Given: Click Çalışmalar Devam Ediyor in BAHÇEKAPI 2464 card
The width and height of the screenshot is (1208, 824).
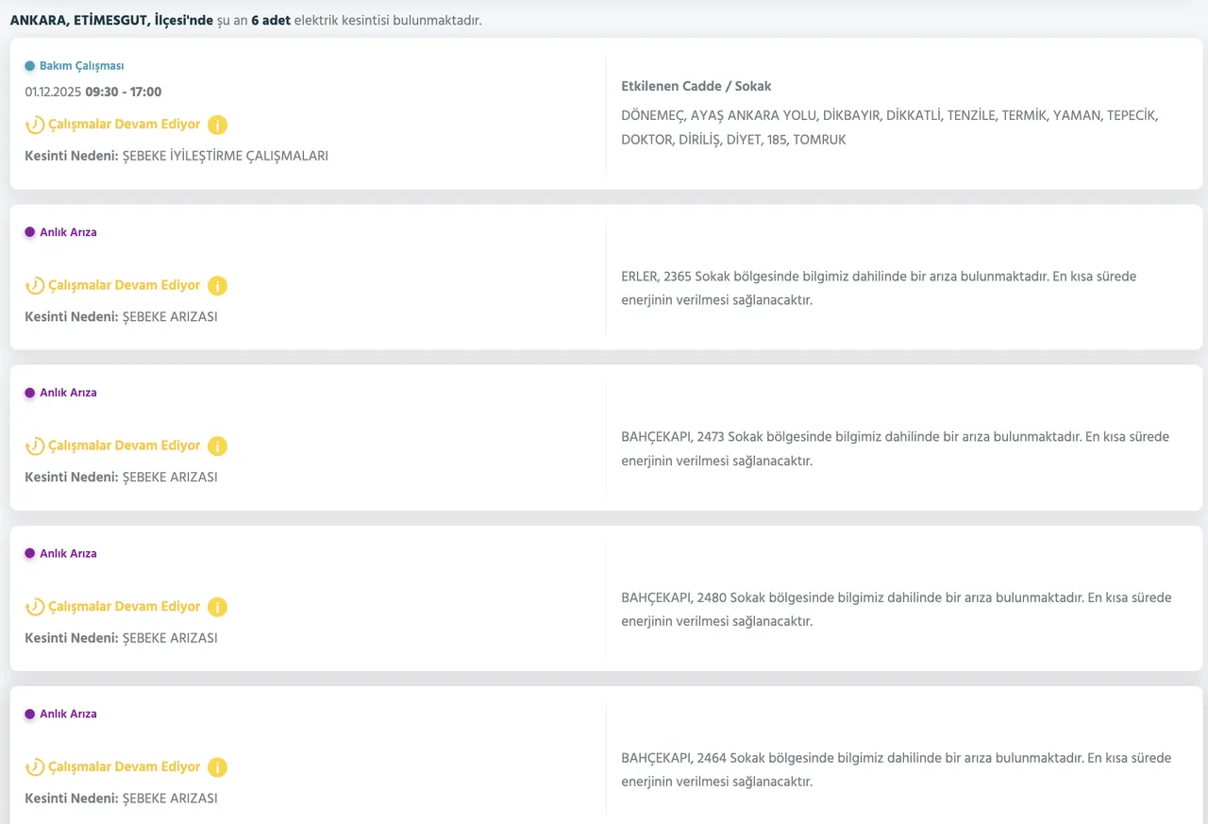Looking at the screenshot, I should [124, 767].
